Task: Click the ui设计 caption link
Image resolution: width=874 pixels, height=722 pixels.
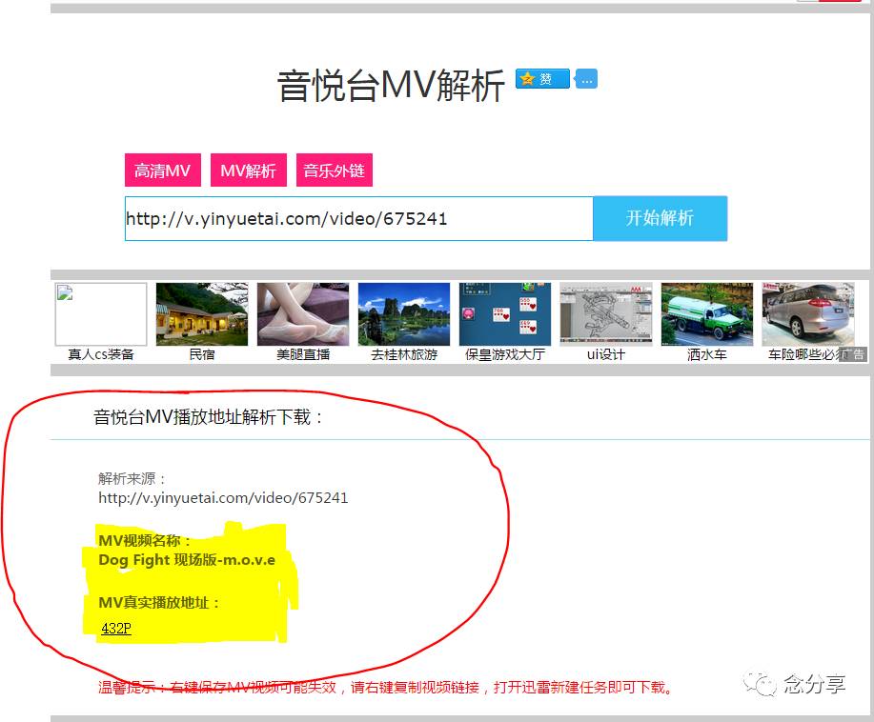Action: pyautogui.click(x=606, y=354)
